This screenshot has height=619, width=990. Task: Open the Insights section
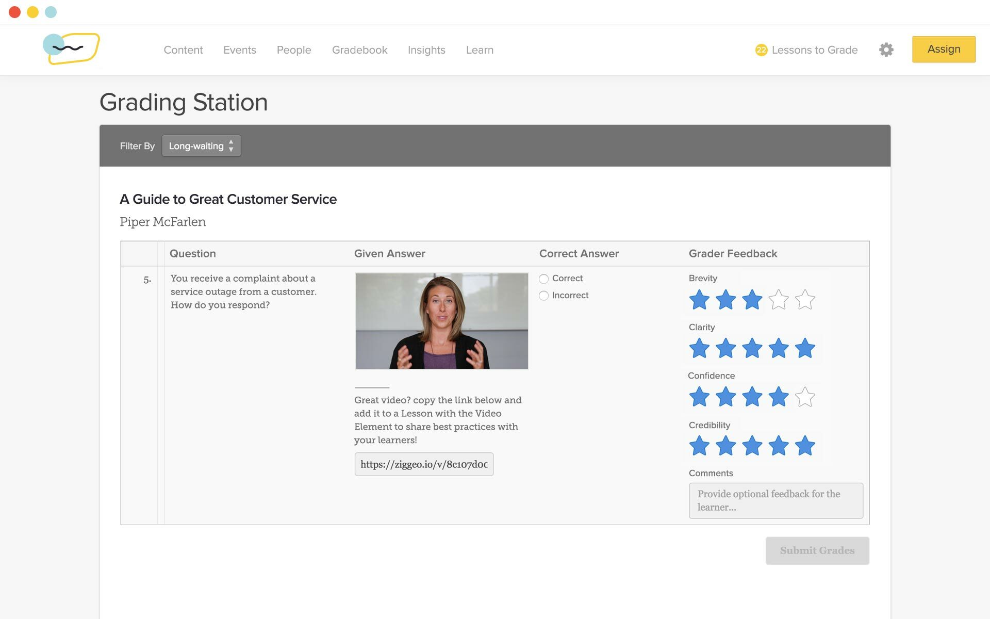426,50
